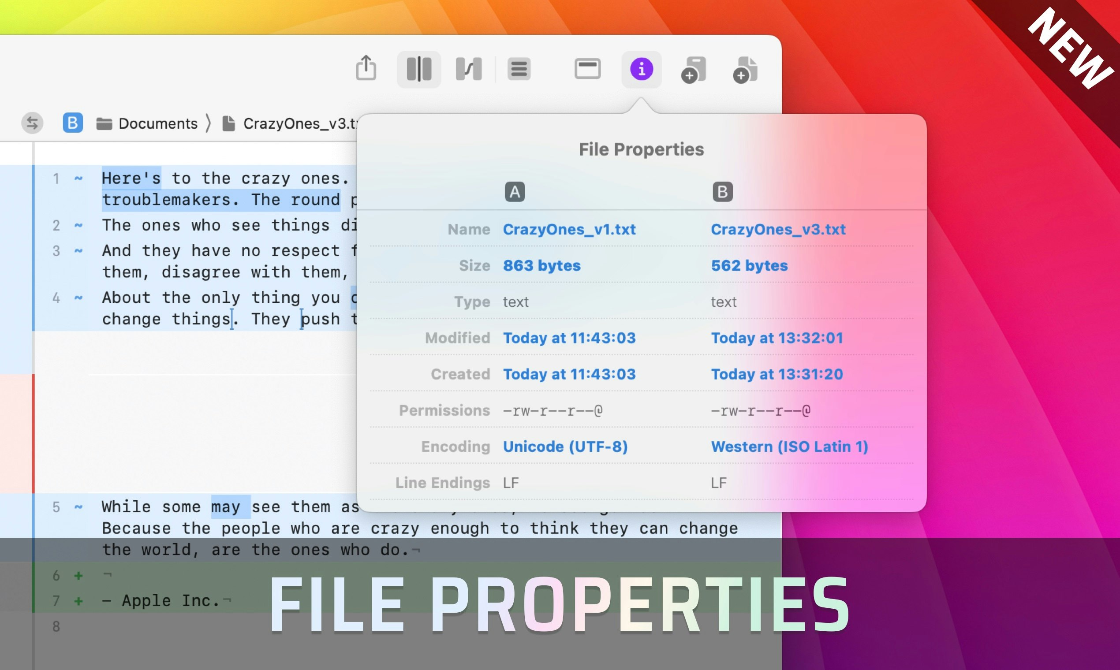Click CrazyOnes_v3 file in path bar
The image size is (1120, 670).
[x=290, y=123]
